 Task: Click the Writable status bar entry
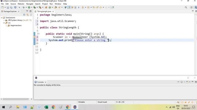click(x=82, y=102)
